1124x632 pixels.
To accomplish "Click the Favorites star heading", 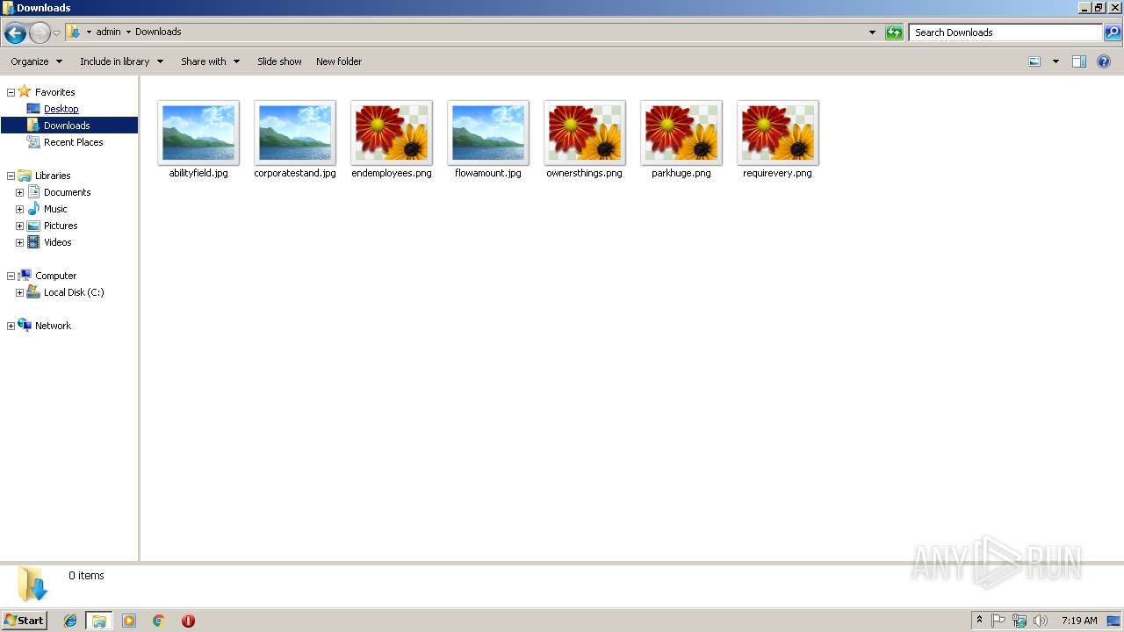I will [x=46, y=92].
